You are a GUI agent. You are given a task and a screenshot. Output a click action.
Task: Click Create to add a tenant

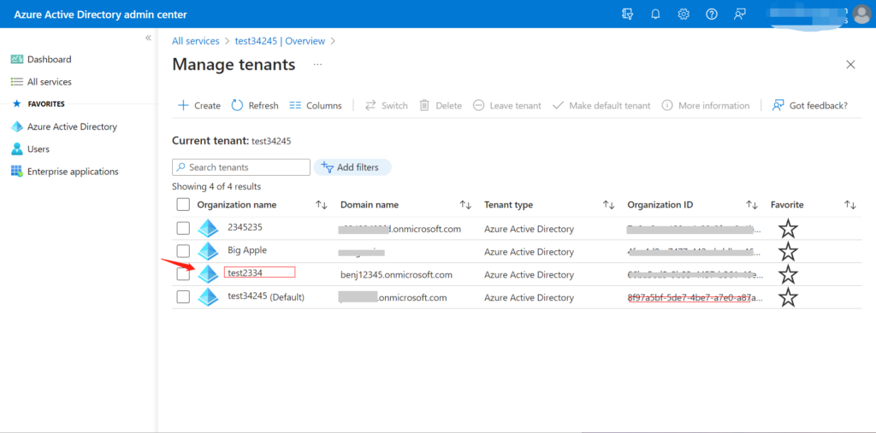pos(198,105)
